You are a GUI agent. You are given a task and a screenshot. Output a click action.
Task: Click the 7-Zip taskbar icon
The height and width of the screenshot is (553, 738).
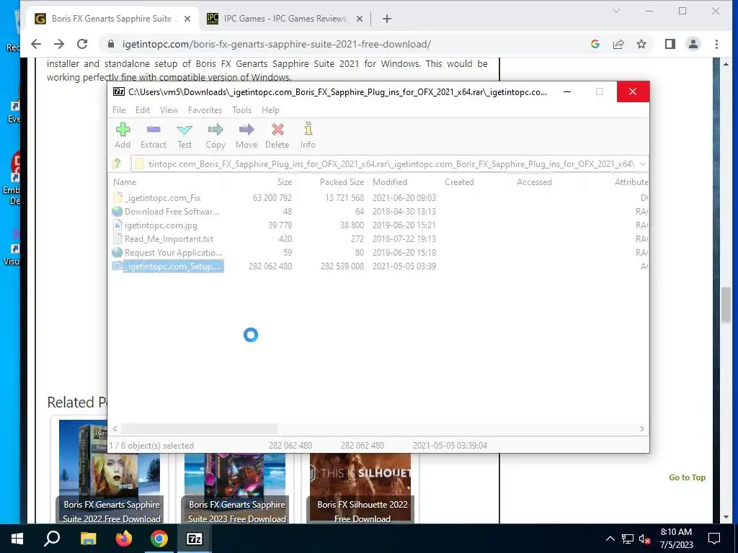coord(195,539)
